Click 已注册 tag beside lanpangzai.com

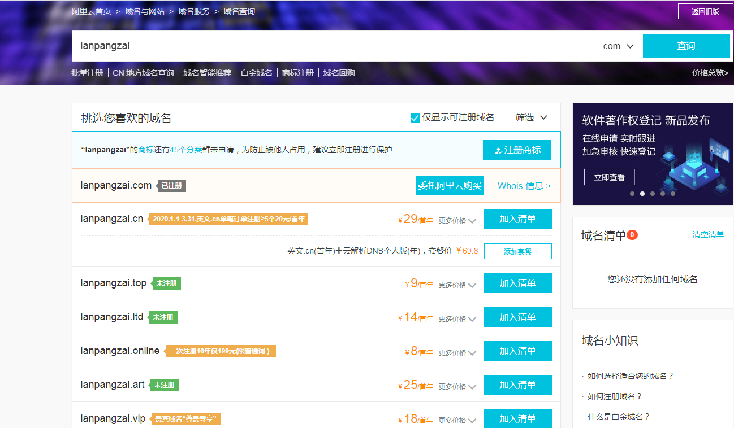(x=171, y=186)
